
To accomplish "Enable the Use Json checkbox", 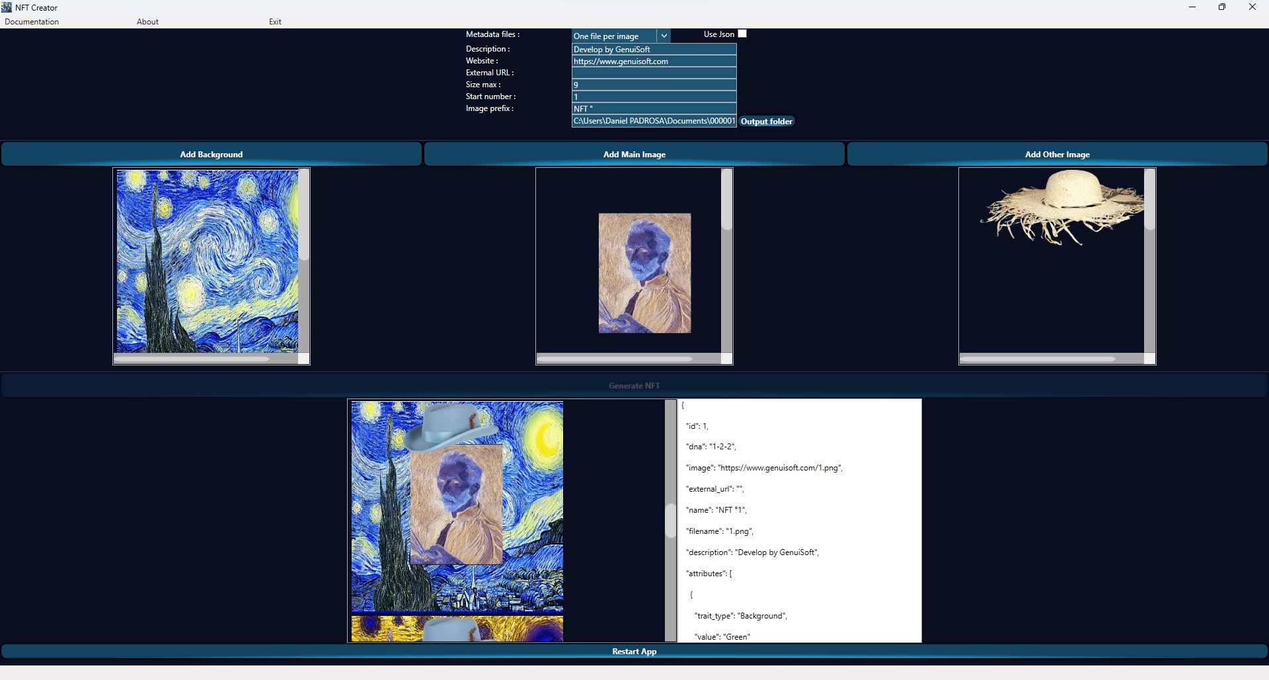I will 742,34.
